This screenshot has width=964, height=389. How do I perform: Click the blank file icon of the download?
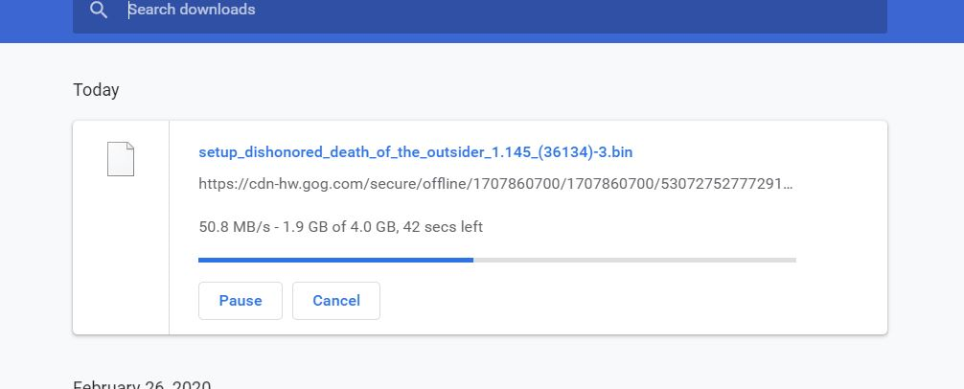[121, 159]
